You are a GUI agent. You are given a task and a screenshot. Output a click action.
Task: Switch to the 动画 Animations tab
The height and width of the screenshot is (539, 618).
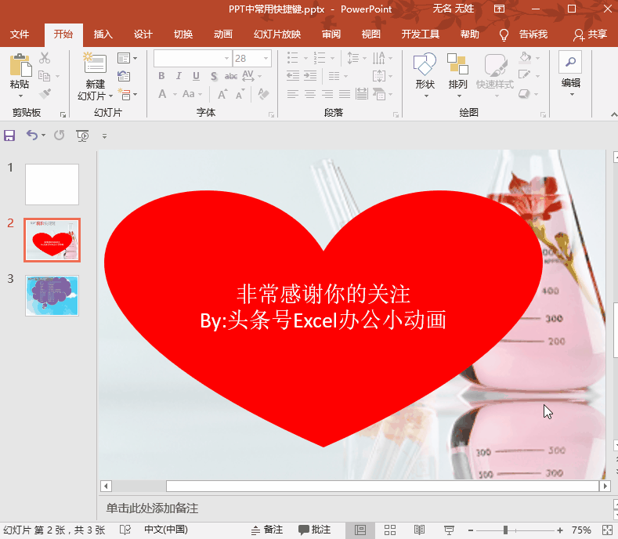[223, 34]
